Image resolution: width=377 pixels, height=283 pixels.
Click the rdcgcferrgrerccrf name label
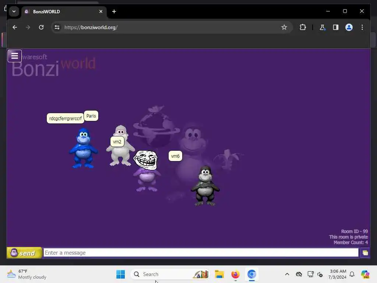[66, 118]
